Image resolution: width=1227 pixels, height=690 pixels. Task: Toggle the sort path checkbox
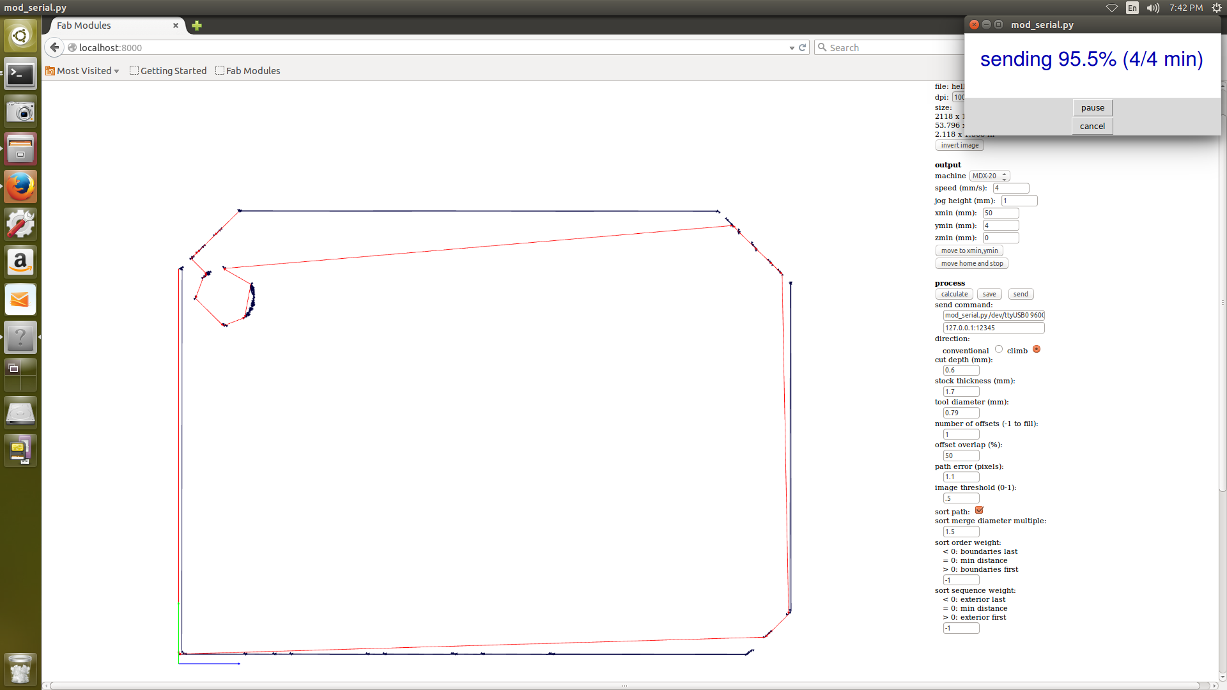[979, 510]
